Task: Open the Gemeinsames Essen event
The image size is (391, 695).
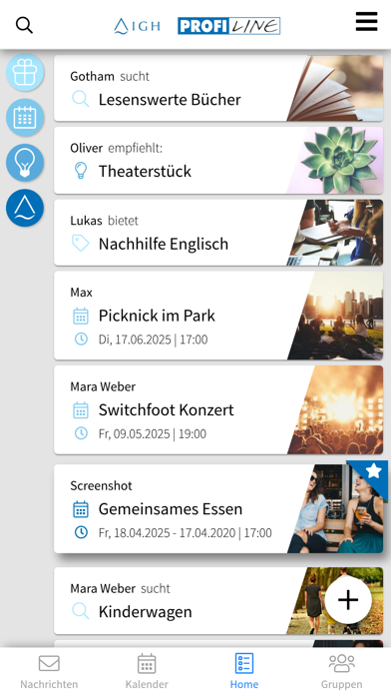Action: pos(218,509)
